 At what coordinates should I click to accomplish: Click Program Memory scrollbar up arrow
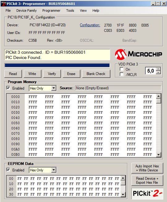(x=158, y=96)
